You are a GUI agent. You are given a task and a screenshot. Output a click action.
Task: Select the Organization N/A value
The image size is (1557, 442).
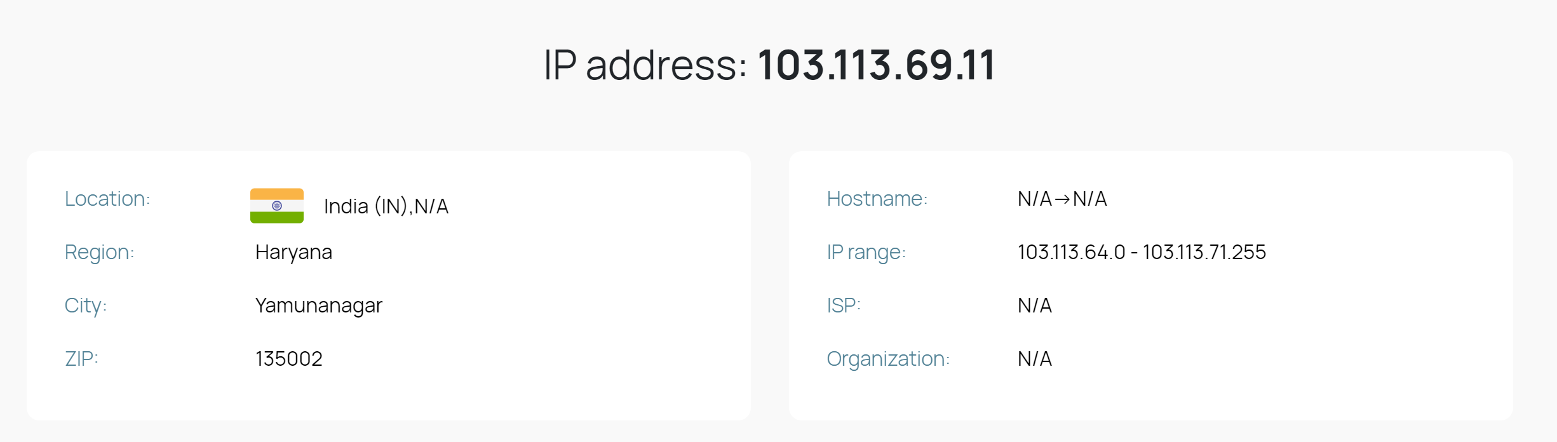1035,359
